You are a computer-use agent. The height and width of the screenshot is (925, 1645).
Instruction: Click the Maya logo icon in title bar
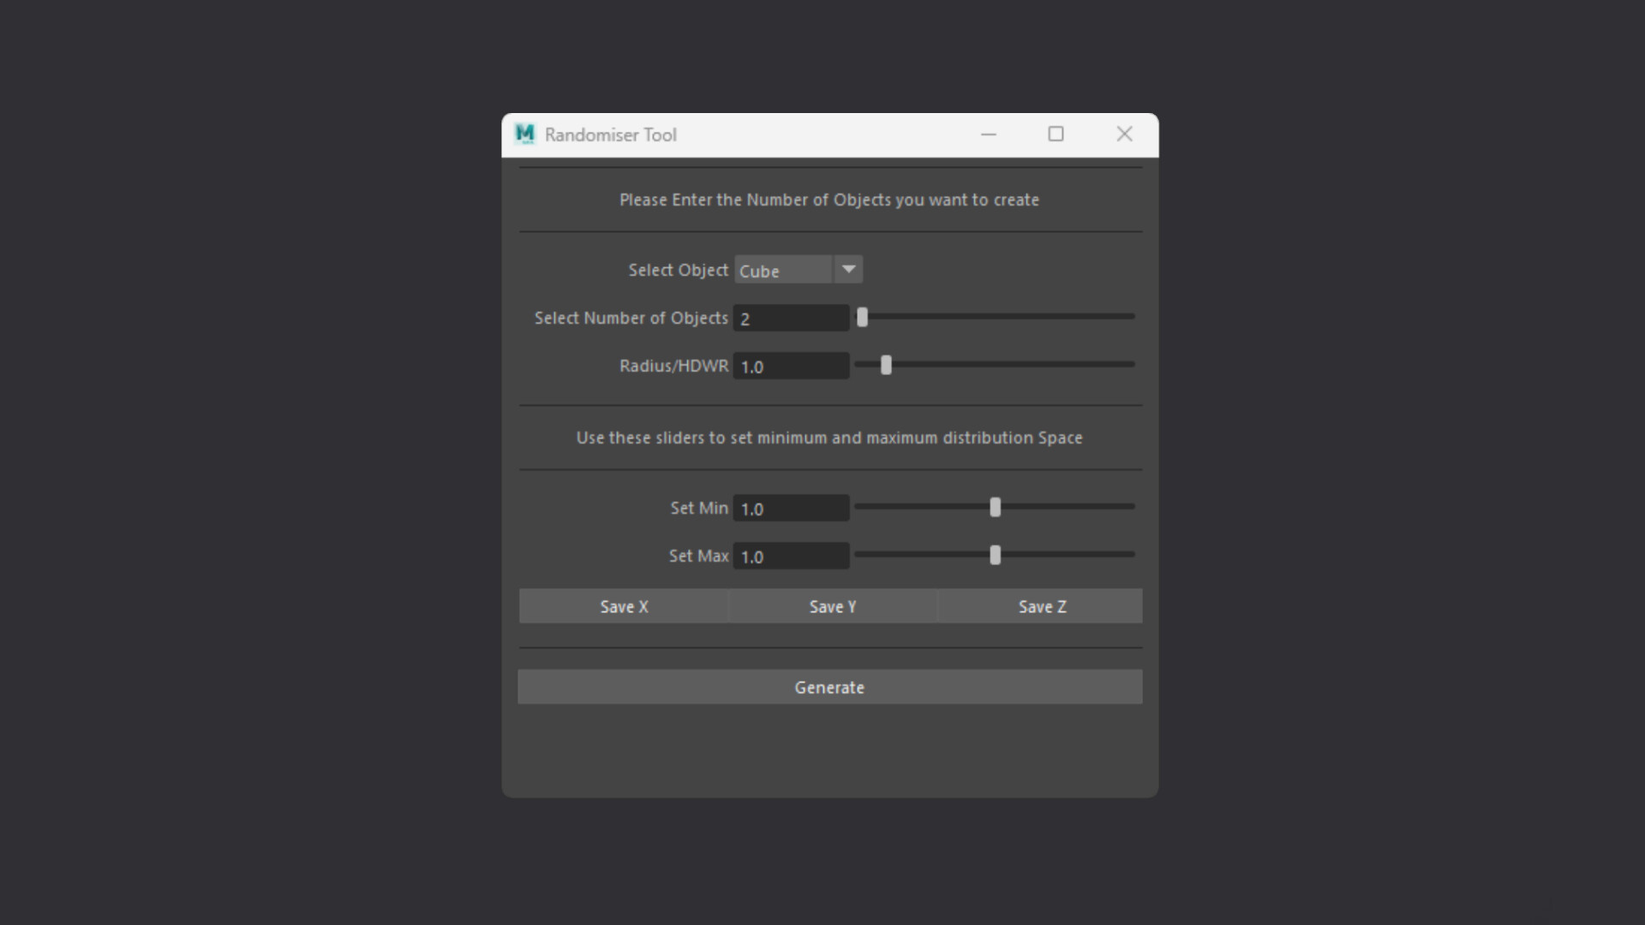(524, 134)
